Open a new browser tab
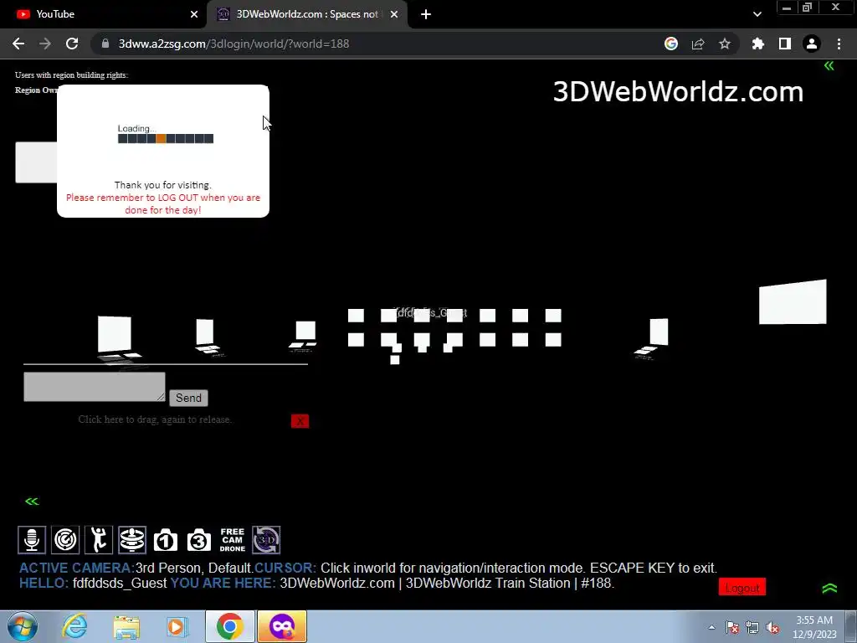 tap(426, 14)
